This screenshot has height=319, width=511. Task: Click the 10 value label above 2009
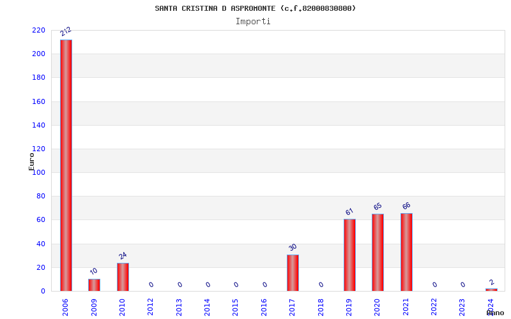(x=94, y=271)
